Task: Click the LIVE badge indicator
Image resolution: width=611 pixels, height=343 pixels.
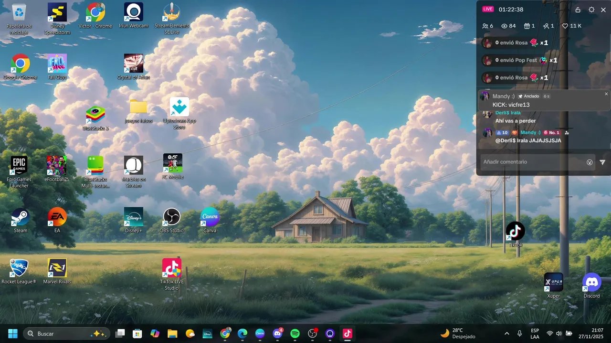Action: coord(488,9)
